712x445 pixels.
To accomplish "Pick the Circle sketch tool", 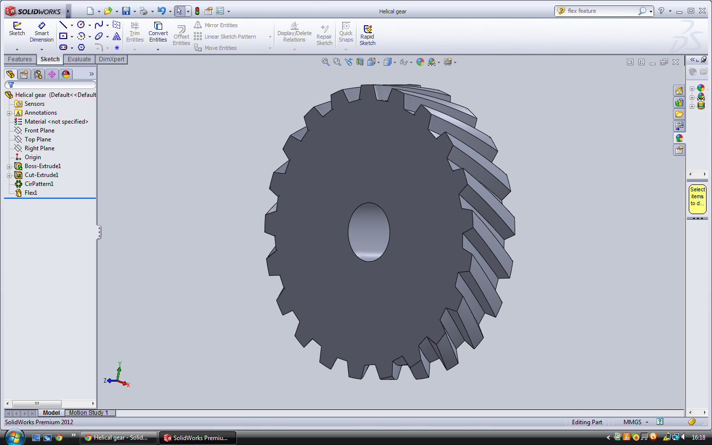I will pos(81,25).
